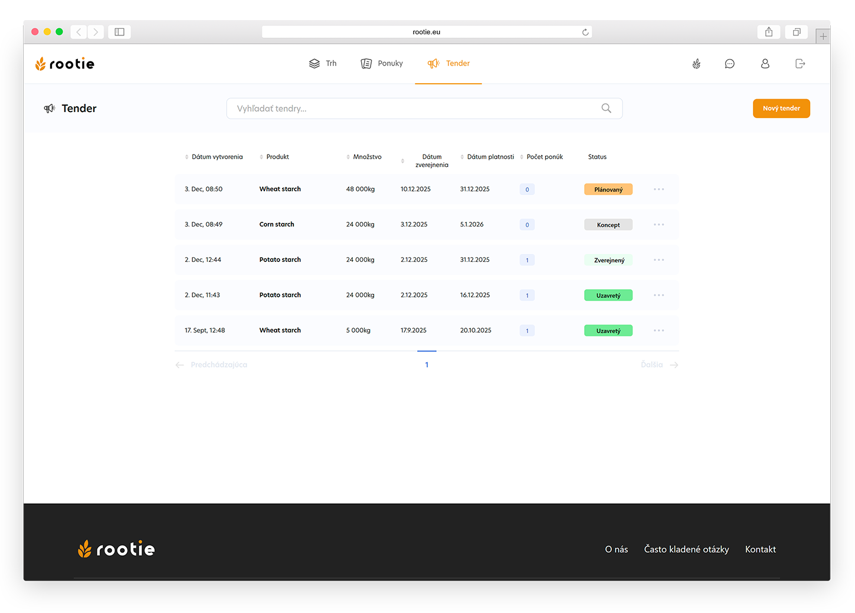855x613 pixels.
Task: Open three-dot menu for Koncept tender
Action: [659, 225]
